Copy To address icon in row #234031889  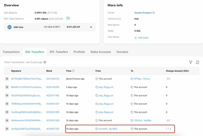(x=132, y=112)
